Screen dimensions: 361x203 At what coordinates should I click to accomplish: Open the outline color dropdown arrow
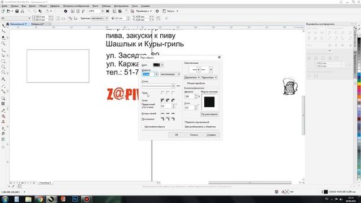point(162,65)
